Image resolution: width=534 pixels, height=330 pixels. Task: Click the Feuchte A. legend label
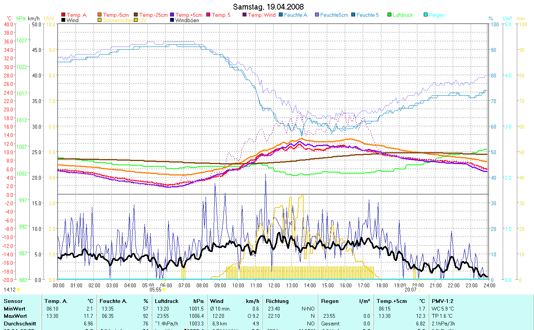296,15
